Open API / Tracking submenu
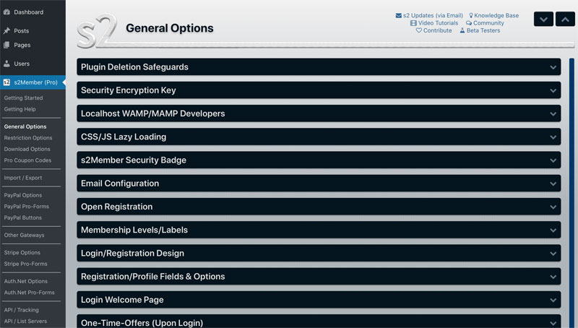This screenshot has width=578, height=328. 22,310
